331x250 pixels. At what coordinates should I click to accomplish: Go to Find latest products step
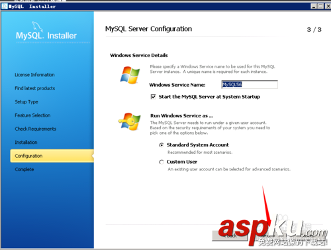[35, 88]
